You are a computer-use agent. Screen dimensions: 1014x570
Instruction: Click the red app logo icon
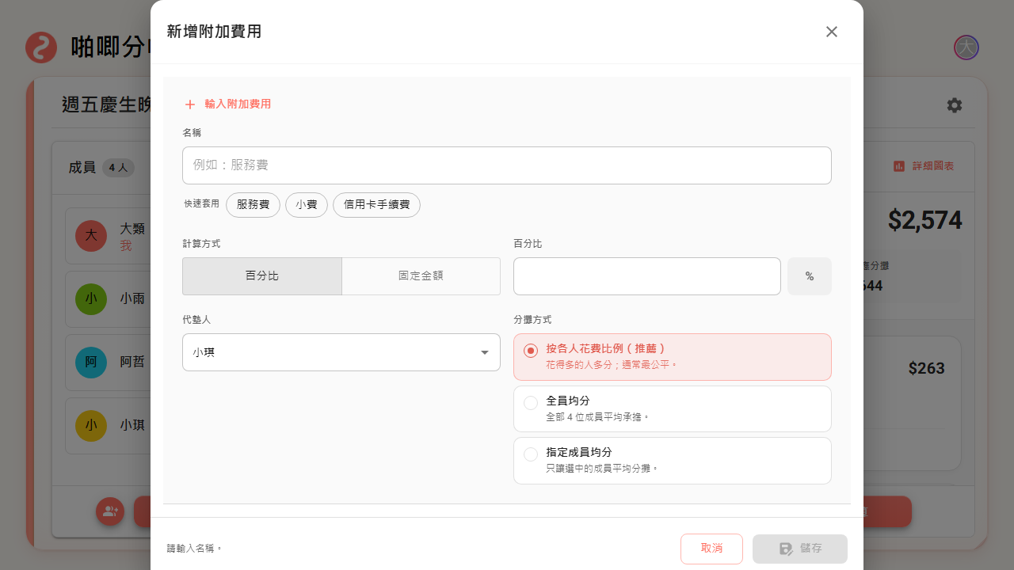coord(41,47)
